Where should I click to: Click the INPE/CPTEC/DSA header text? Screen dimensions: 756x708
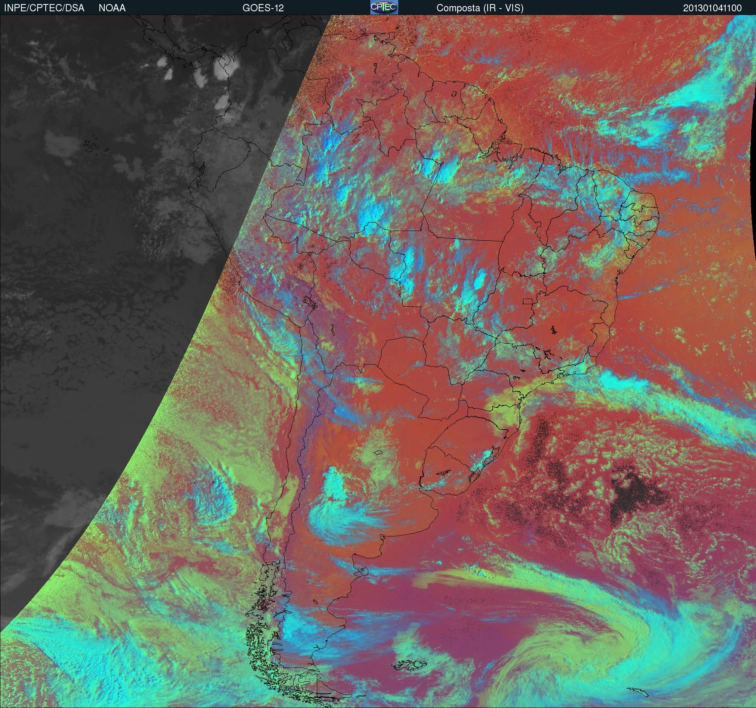click(44, 8)
